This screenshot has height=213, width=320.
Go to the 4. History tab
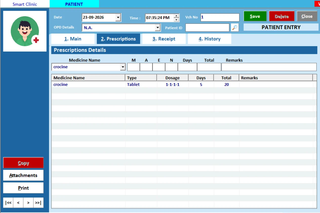point(210,39)
